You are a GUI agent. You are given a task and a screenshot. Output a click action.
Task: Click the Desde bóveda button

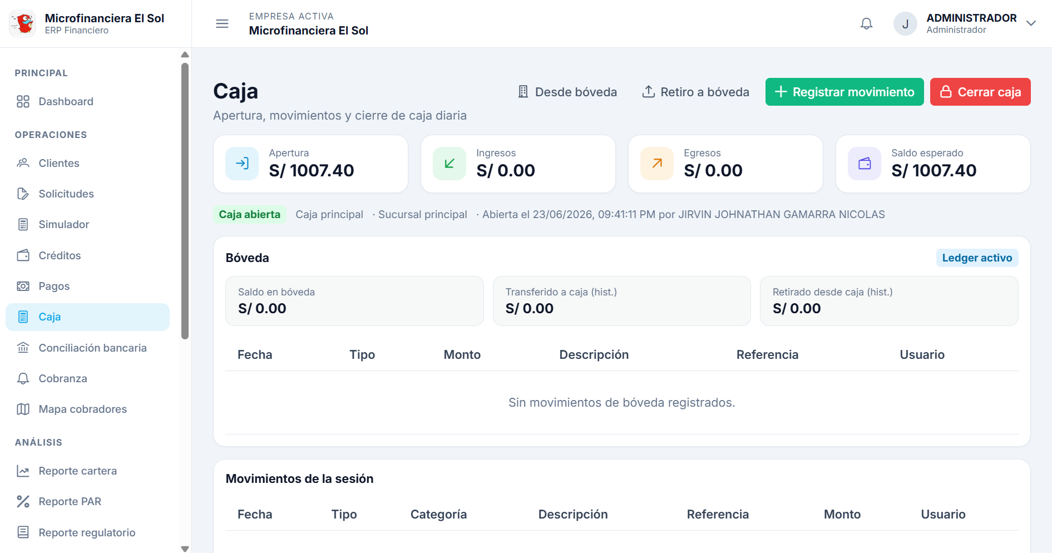point(567,92)
